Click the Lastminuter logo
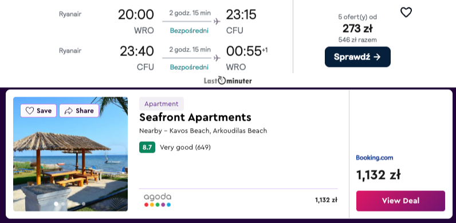The height and width of the screenshot is (223, 456). click(x=227, y=81)
